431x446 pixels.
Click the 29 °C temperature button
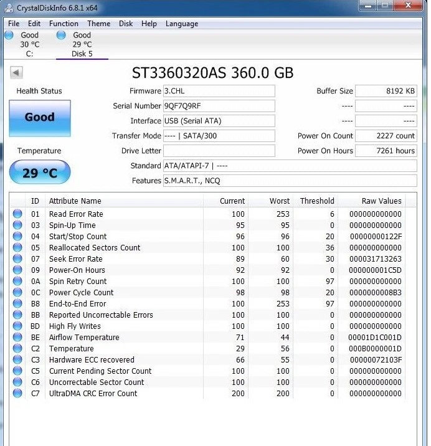click(x=40, y=172)
